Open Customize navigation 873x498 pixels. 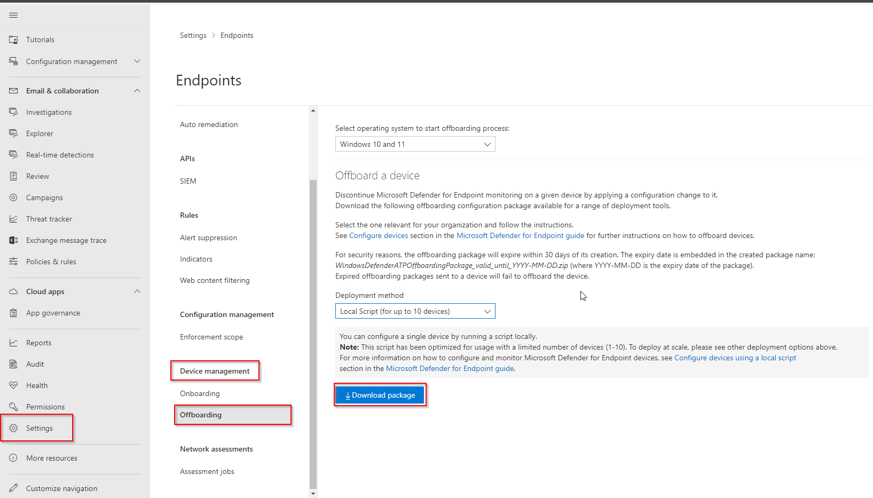pyautogui.click(x=61, y=488)
